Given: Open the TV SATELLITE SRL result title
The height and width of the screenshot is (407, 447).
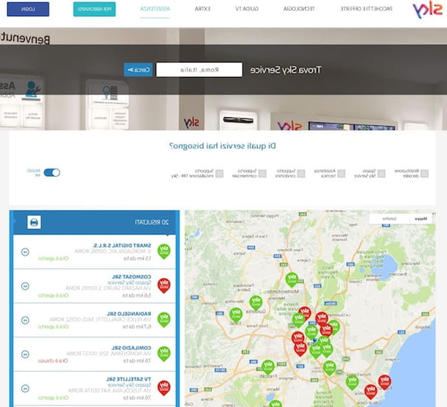Looking at the screenshot, I should pos(128,379).
